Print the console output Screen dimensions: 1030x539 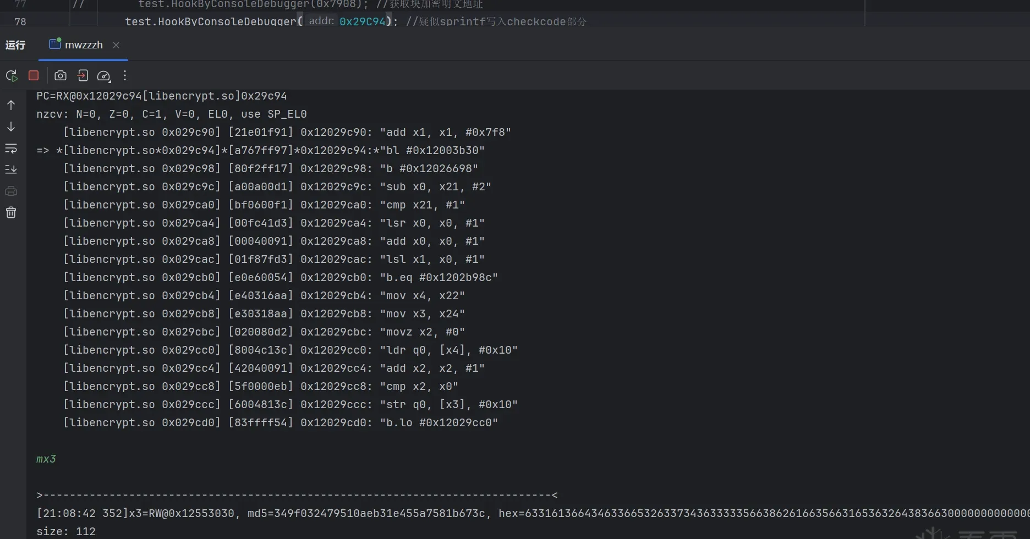pos(11,191)
